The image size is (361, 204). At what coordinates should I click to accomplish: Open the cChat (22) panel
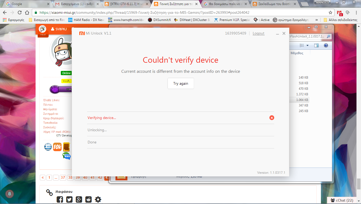[342, 201]
